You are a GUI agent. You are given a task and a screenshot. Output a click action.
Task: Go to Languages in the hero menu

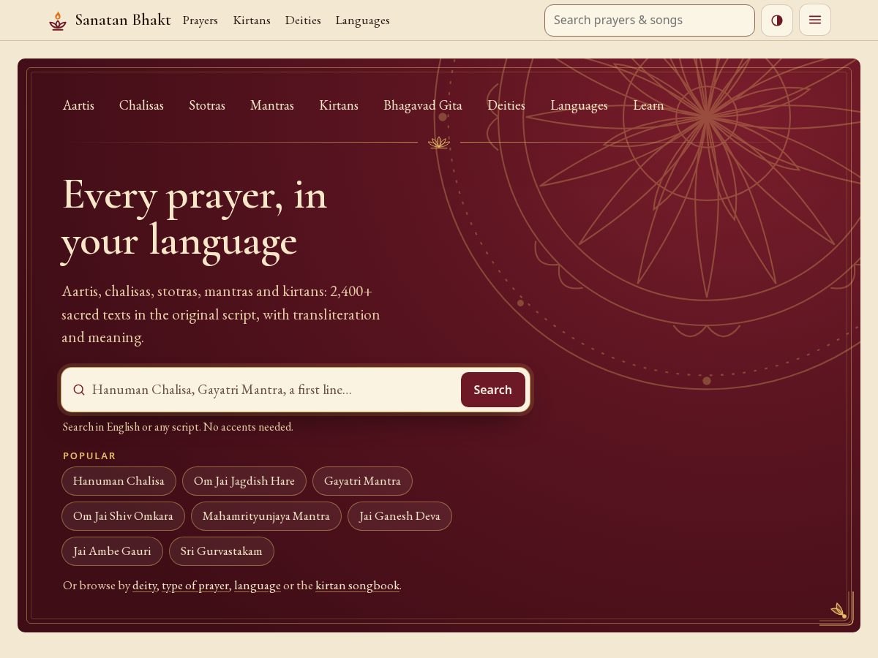(579, 105)
